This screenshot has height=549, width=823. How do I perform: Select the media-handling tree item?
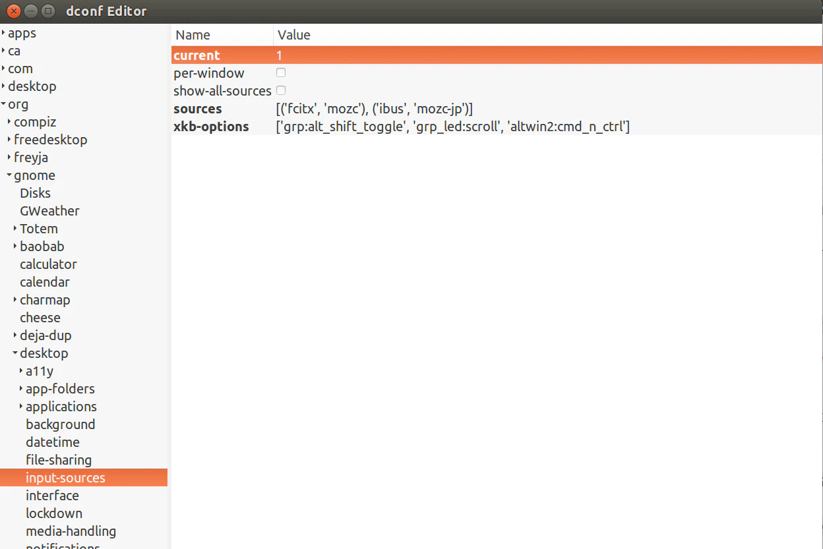[x=71, y=531]
